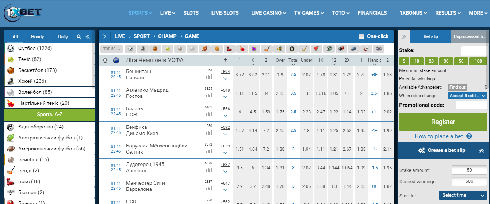Image resolution: width=490 pixels, height=204 pixels.
Task: Click the green Register button
Action: [x=443, y=122]
